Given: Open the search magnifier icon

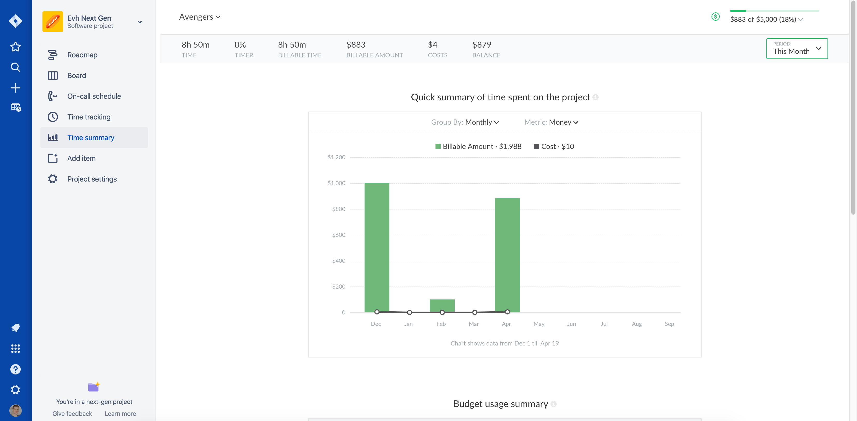Looking at the screenshot, I should click(15, 67).
